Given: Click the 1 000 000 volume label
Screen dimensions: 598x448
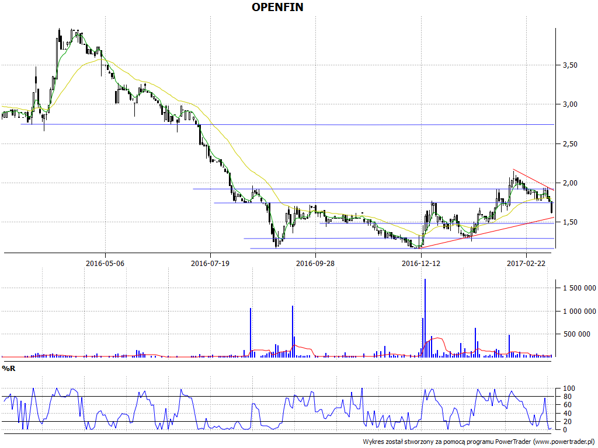Looking at the screenshot, I should tap(579, 311).
